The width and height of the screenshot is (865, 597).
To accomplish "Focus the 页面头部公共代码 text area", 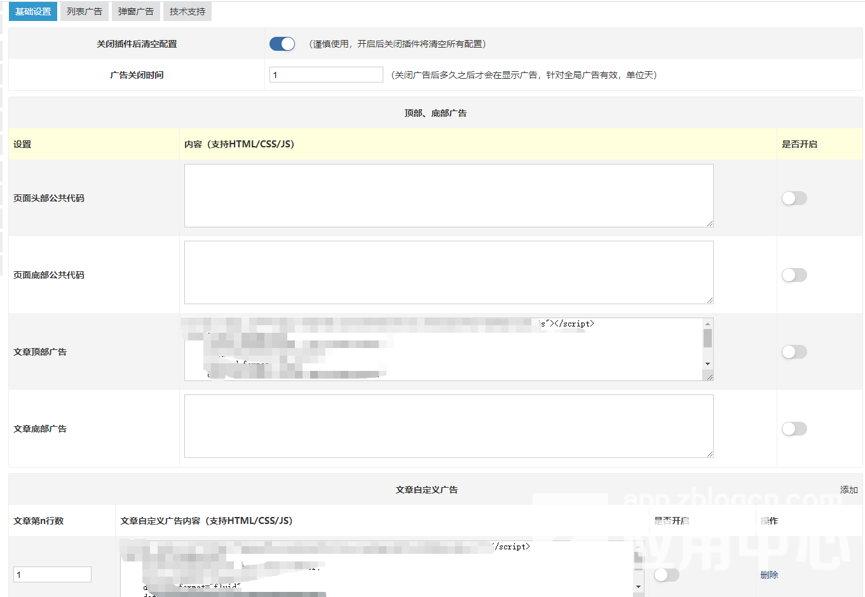I will 448,196.
